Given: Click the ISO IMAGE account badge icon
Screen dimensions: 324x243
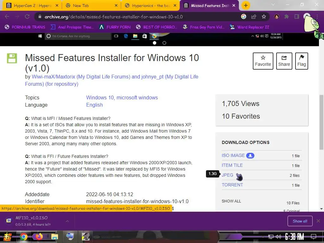Looking at the screenshot, I should pyautogui.click(x=250, y=156).
